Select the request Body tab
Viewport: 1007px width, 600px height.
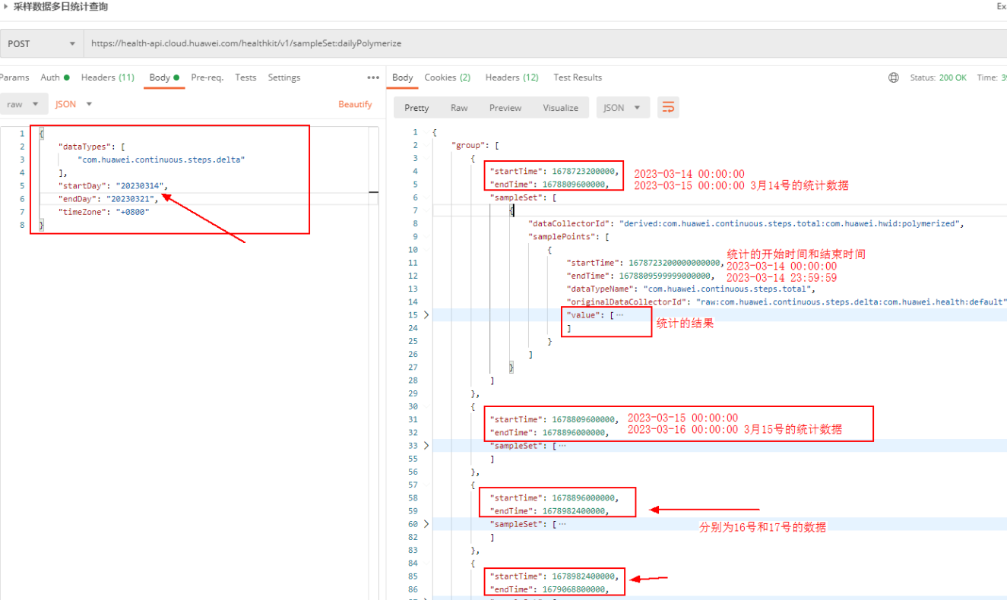coord(164,77)
